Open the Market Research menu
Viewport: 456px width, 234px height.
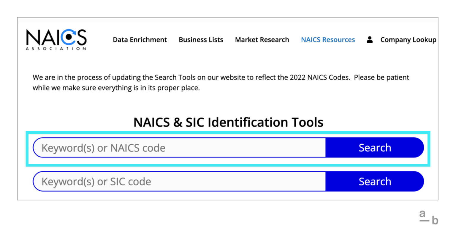[x=262, y=39]
